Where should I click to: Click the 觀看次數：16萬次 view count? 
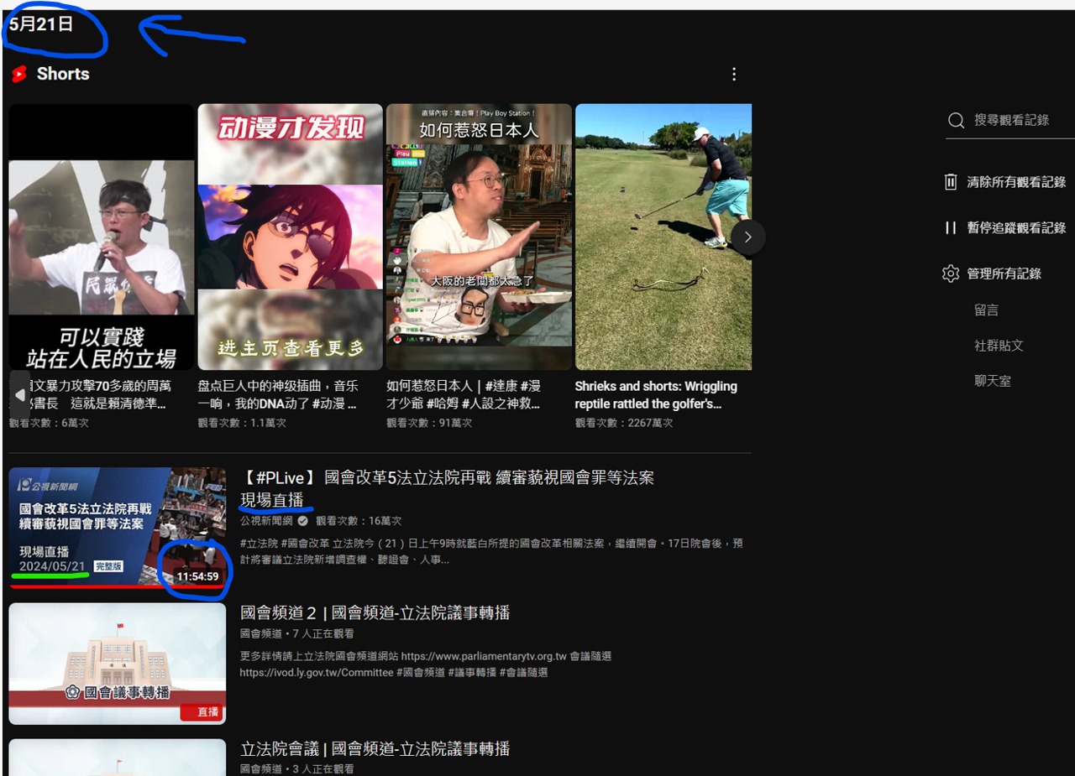pyautogui.click(x=359, y=521)
